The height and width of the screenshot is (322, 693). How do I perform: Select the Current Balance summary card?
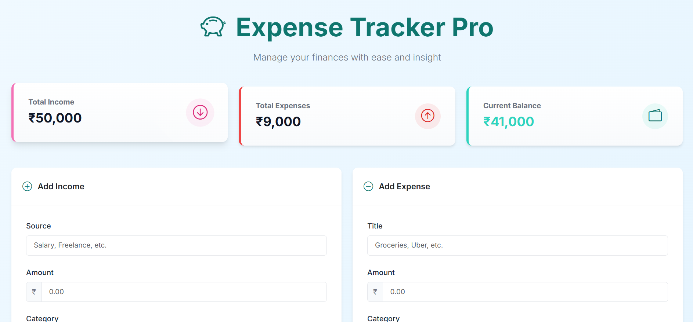pos(574,116)
